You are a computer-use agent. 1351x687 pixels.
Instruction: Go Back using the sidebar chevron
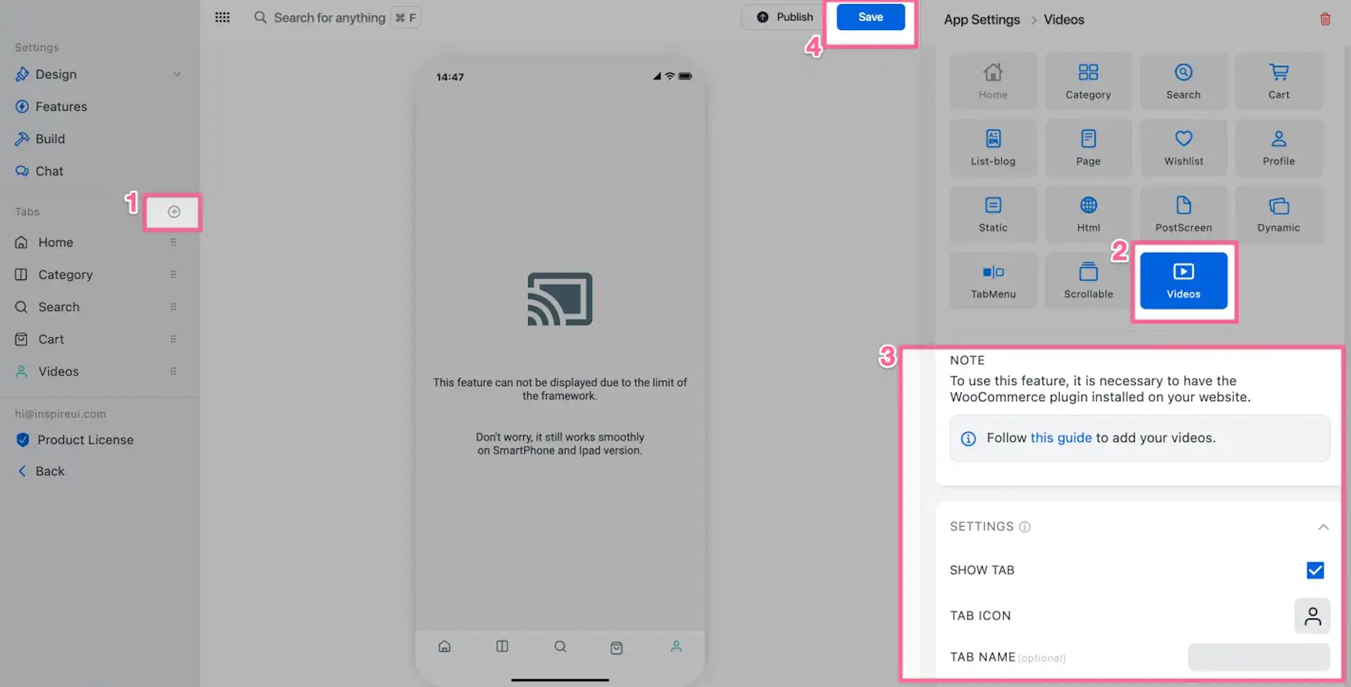tap(22, 471)
